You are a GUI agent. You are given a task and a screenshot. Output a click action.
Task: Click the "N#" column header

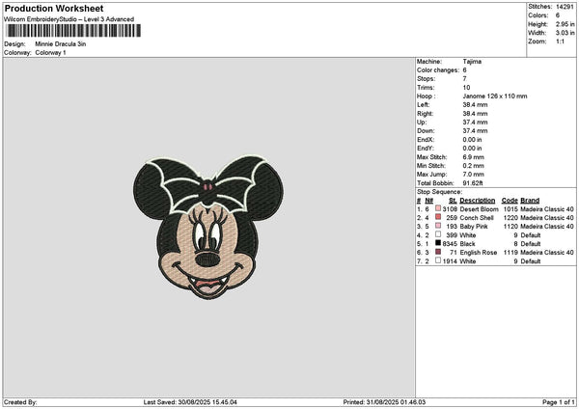[x=428, y=201]
